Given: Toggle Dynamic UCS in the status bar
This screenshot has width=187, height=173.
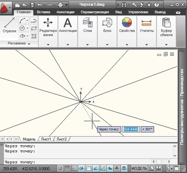Looking at the screenshot, I should point(103,168).
